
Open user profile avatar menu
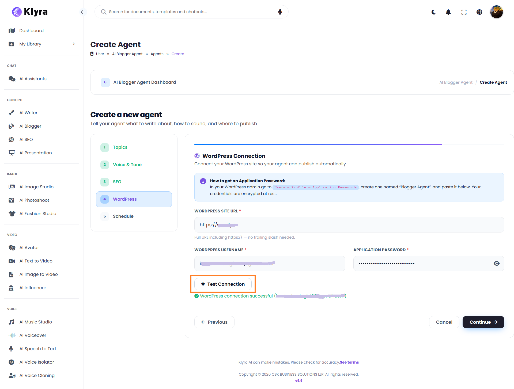coord(497,12)
